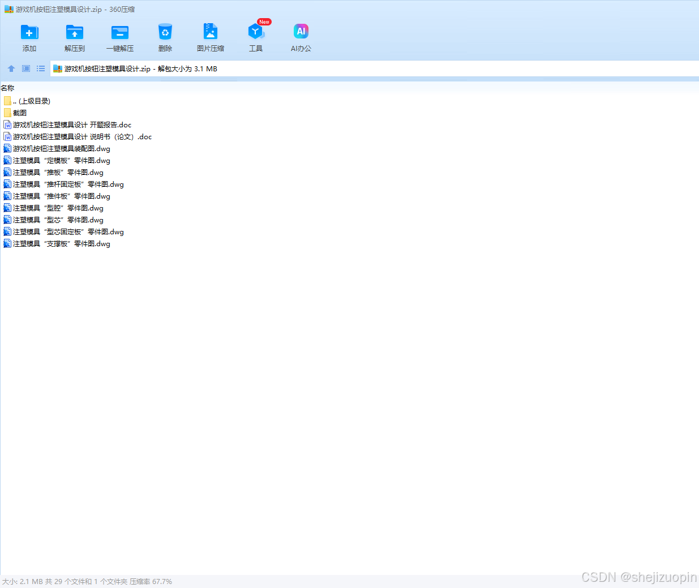Screen dimensions: 699x588
Task: Select file 注塑模具"推件板"零件图.dwg
Action: coord(62,196)
